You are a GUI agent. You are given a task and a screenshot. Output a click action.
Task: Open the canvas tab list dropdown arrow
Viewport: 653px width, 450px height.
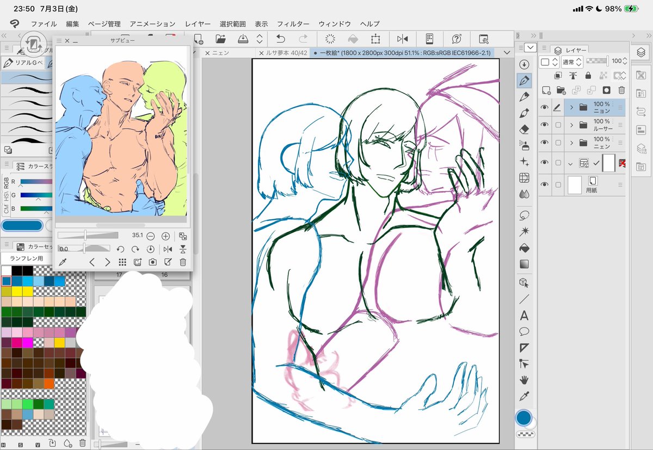point(507,53)
